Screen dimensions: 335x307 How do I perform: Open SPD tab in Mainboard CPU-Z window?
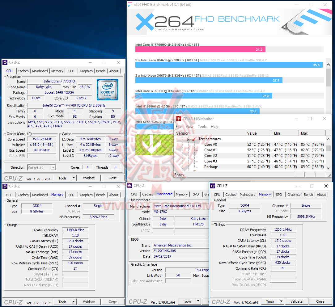[196, 194]
